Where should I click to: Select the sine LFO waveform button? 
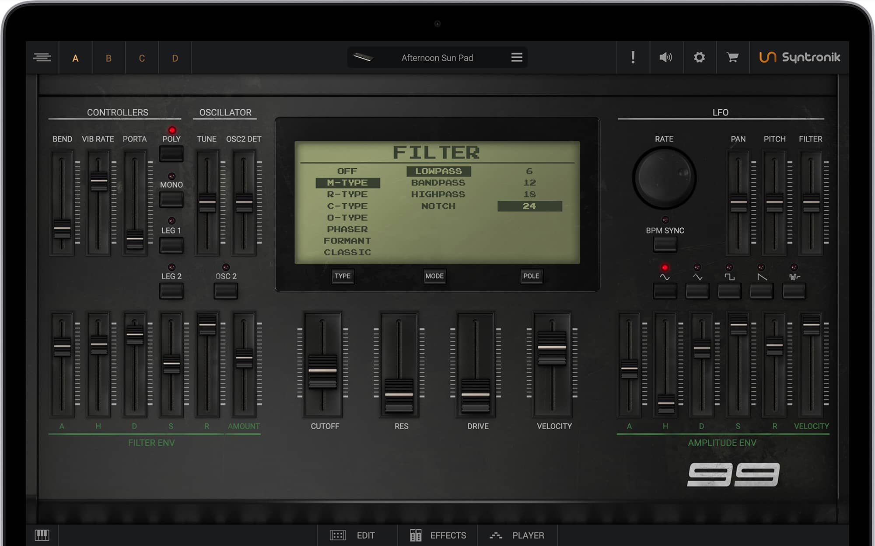[x=665, y=291]
